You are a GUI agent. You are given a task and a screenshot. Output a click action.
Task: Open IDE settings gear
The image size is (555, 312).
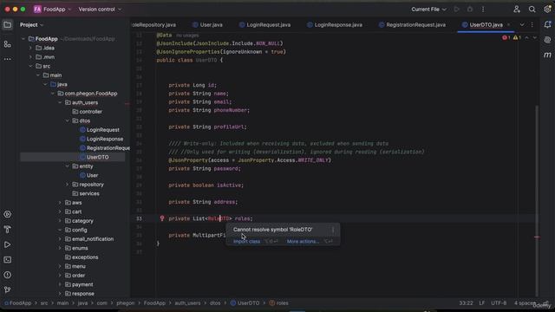click(x=547, y=10)
